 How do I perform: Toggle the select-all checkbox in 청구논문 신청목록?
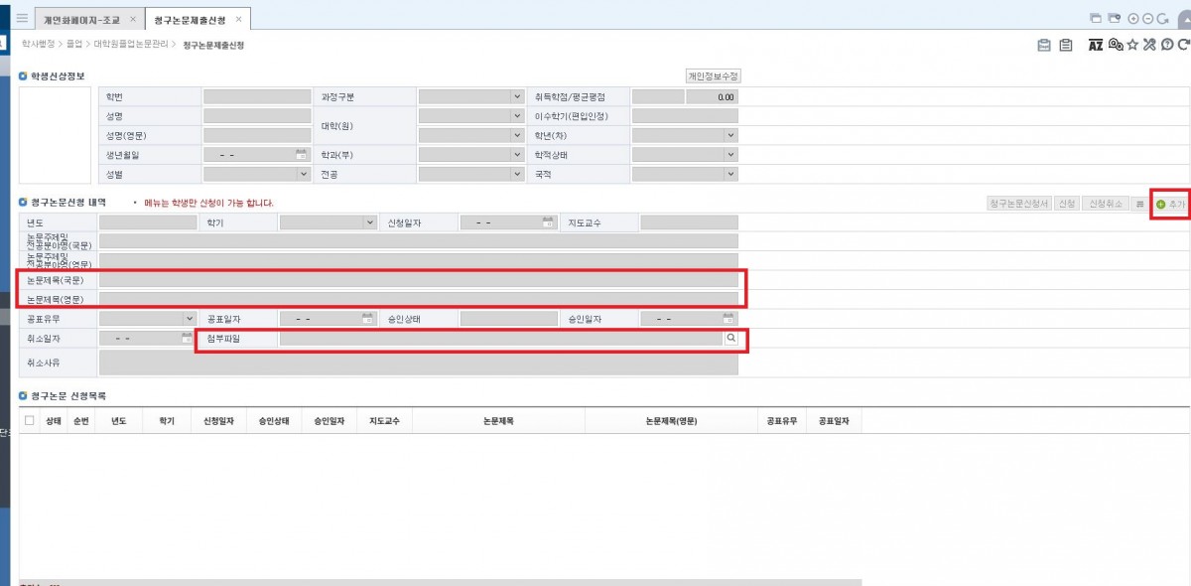click(x=29, y=421)
